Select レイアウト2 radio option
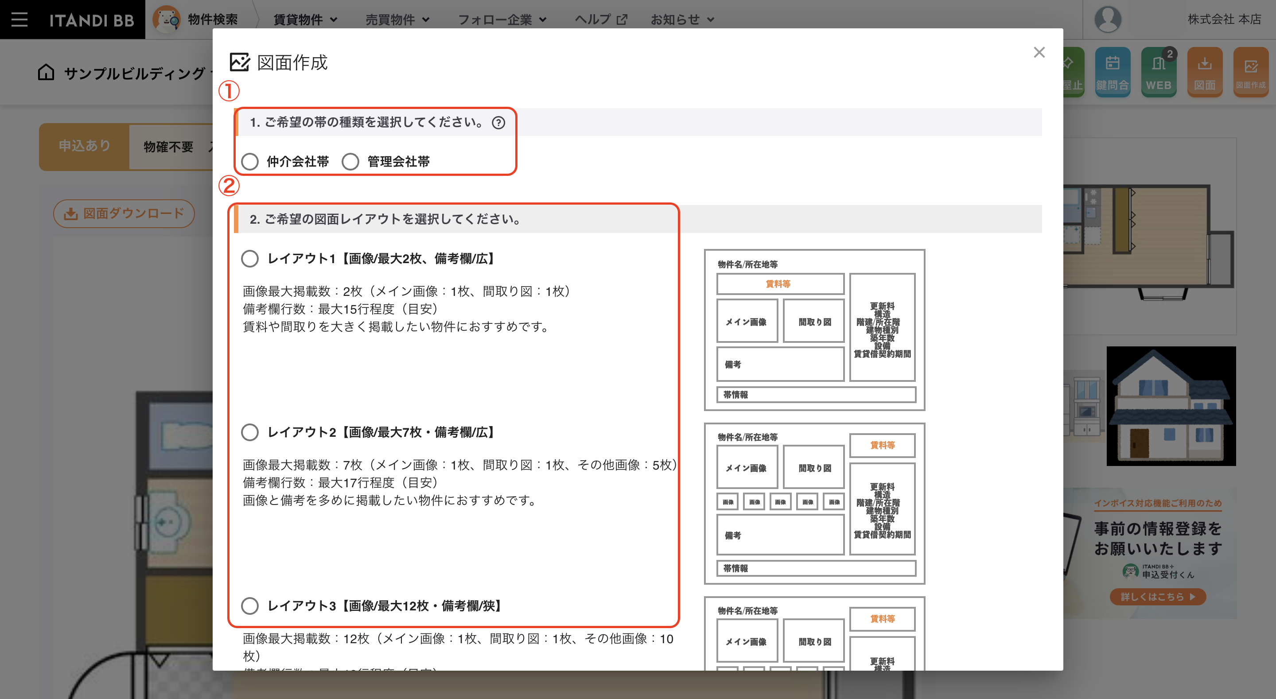The height and width of the screenshot is (699, 1276). coord(249,432)
